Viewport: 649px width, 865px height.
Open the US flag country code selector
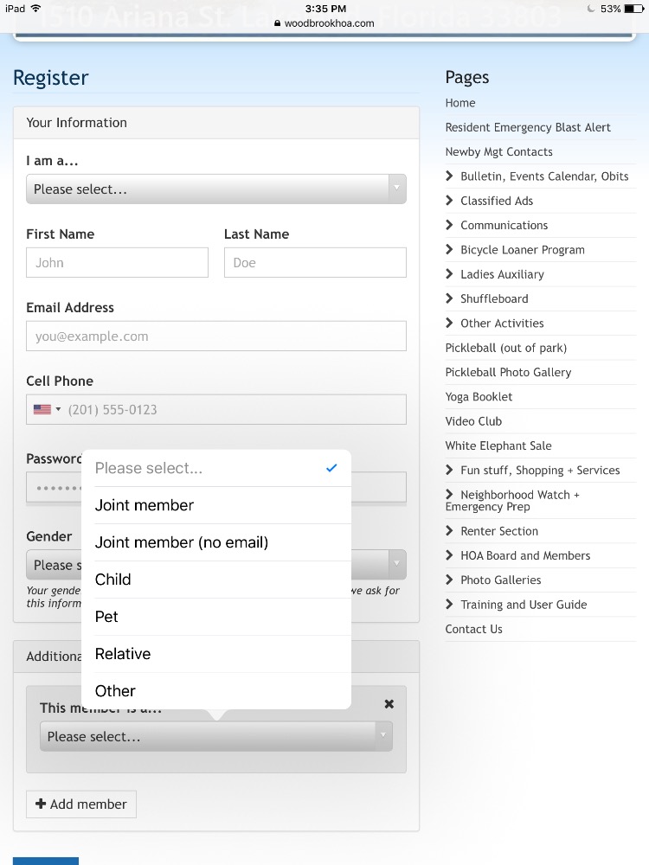[47, 409]
